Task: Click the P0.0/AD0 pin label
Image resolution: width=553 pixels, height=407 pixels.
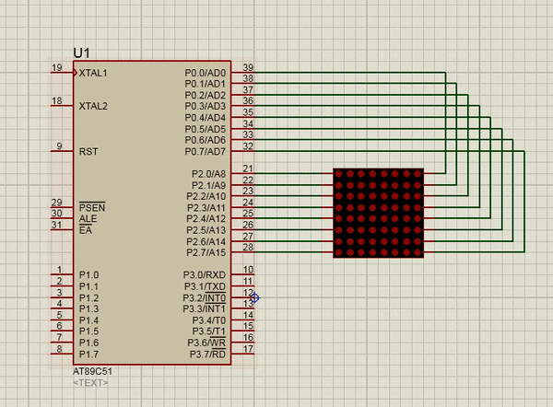Action: point(206,73)
